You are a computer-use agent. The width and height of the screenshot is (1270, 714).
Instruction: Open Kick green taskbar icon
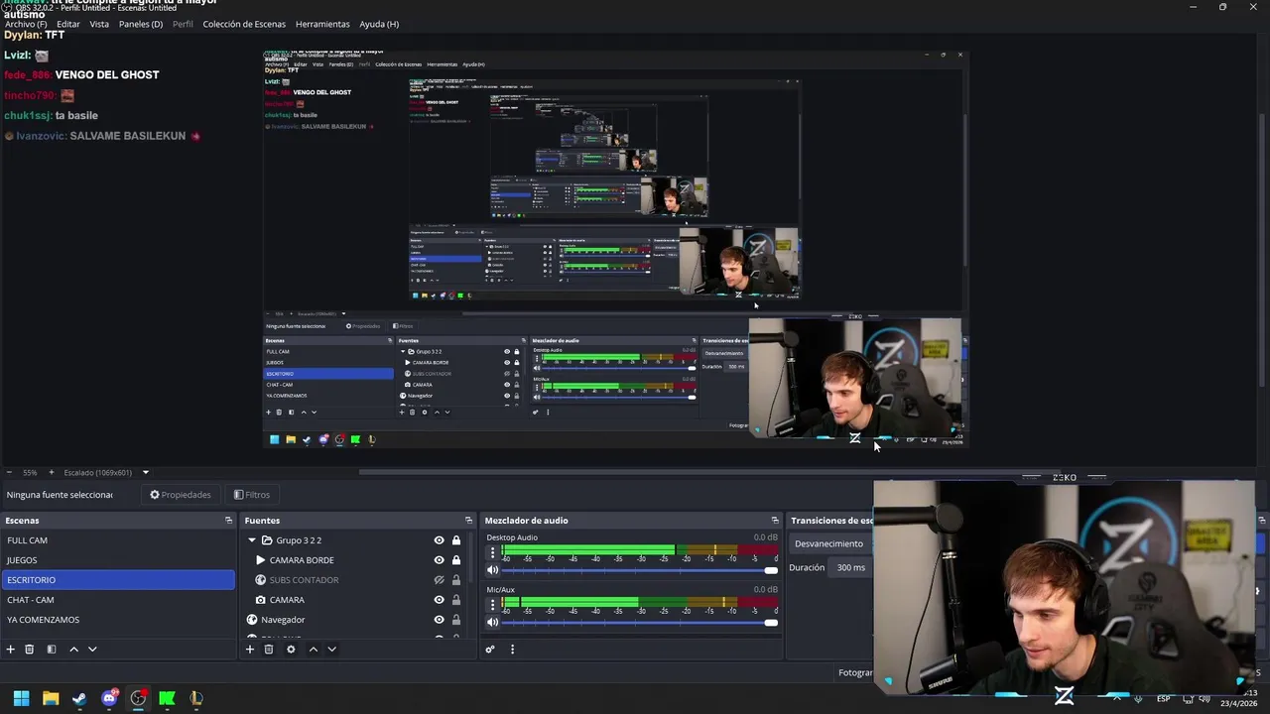click(167, 698)
